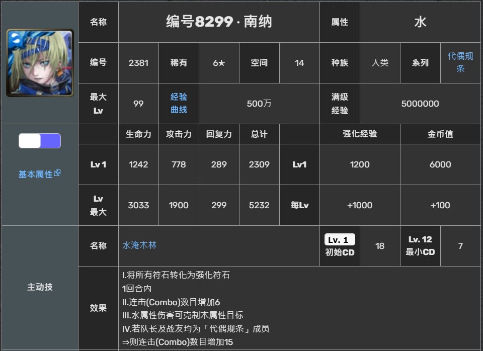Click the 主动技 section header
The image size is (483, 351).
point(40,287)
